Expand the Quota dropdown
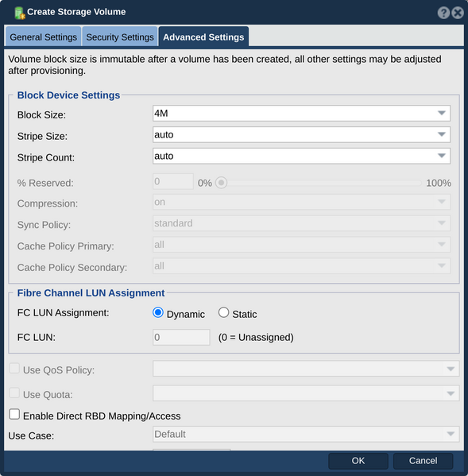468x476 pixels. click(306, 393)
